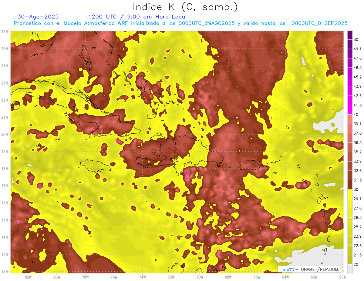Pick the magenta swatch between 40 and 41.3
Image resolution: width=364 pixels, height=281 pixels.
click(350, 110)
